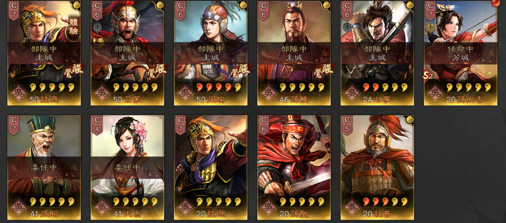Viewport: 506px width, 223px height.
Task: Click the C7 cost badge on 張昭
Action: pyautogui.click(x=14, y=124)
